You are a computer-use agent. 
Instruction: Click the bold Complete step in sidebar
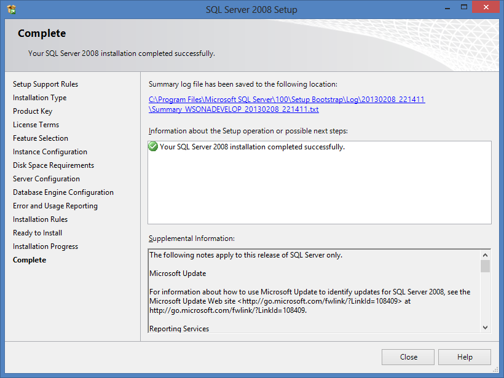point(30,260)
